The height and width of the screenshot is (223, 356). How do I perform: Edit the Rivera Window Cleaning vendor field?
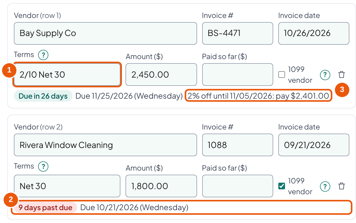[105, 145]
